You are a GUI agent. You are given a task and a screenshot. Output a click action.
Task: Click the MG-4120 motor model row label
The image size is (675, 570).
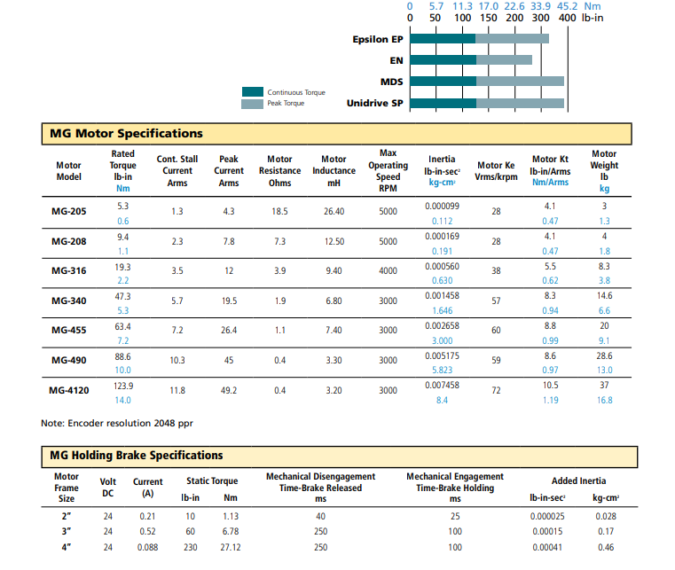[70, 390]
